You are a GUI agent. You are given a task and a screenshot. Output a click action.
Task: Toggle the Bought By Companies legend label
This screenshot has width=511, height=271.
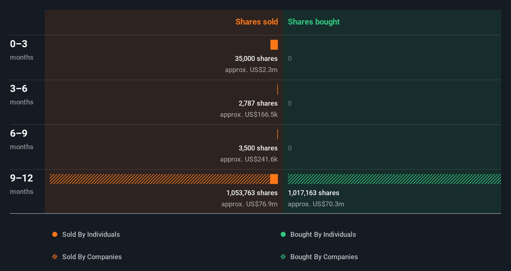(324, 257)
